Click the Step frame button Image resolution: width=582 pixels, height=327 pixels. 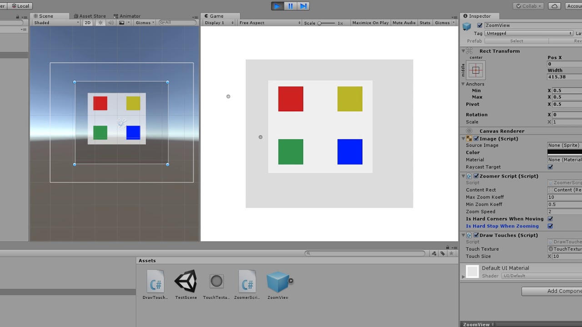(x=303, y=6)
